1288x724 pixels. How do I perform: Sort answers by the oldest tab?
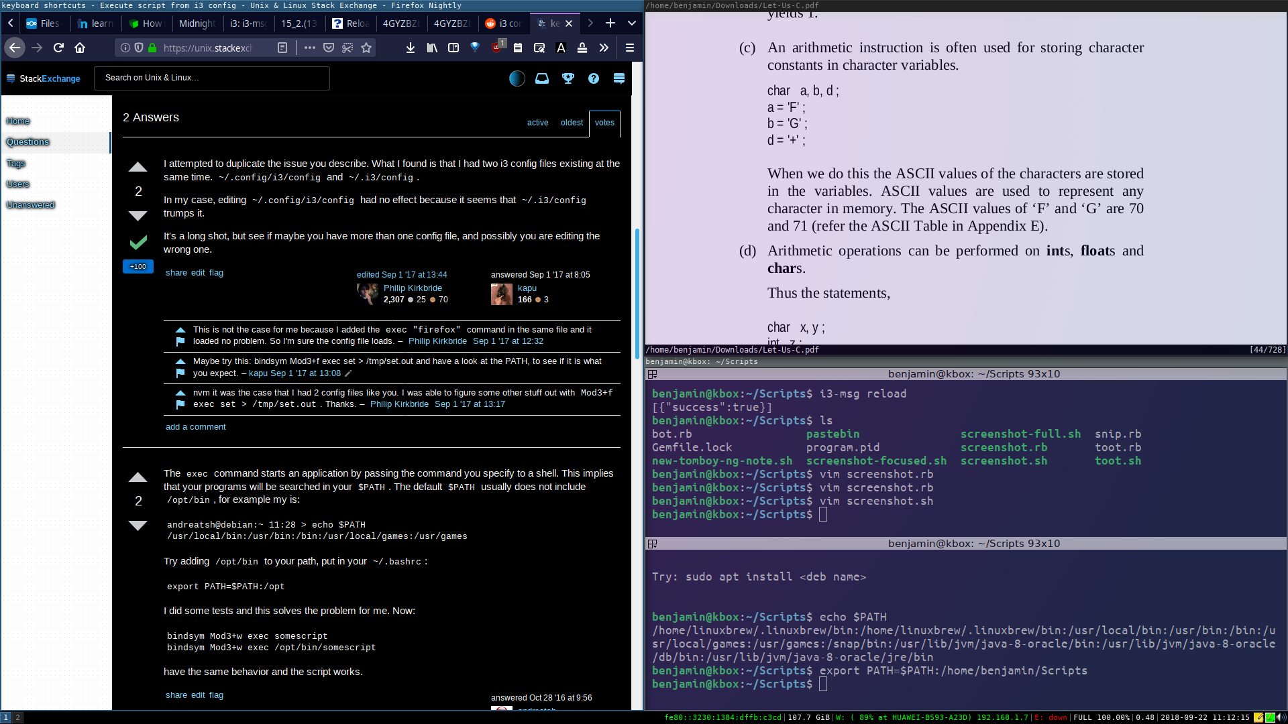pos(572,123)
